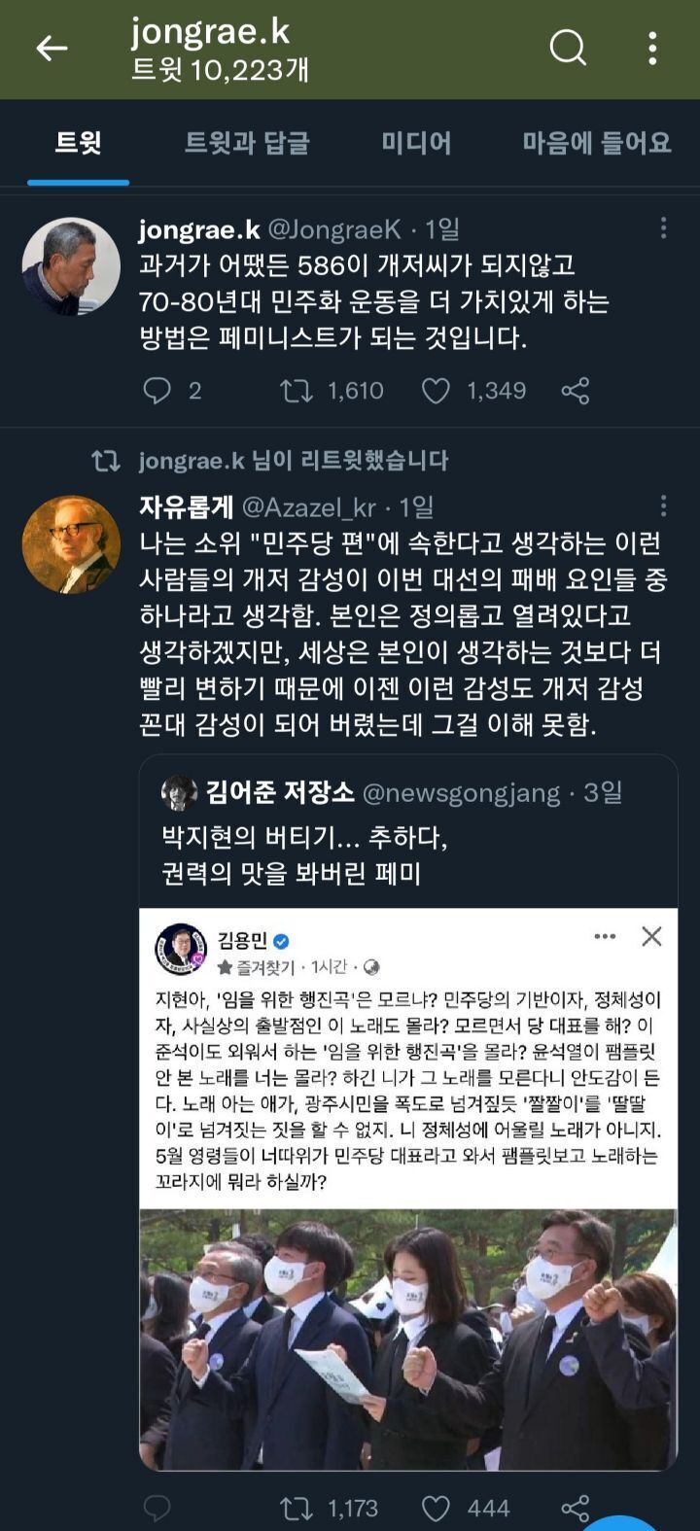Tap the back arrow icon
The image size is (700, 1531).
click(52, 48)
